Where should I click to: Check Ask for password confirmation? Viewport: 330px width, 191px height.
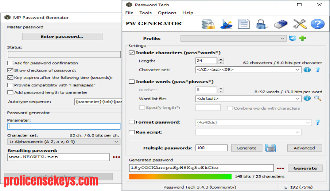10,63
